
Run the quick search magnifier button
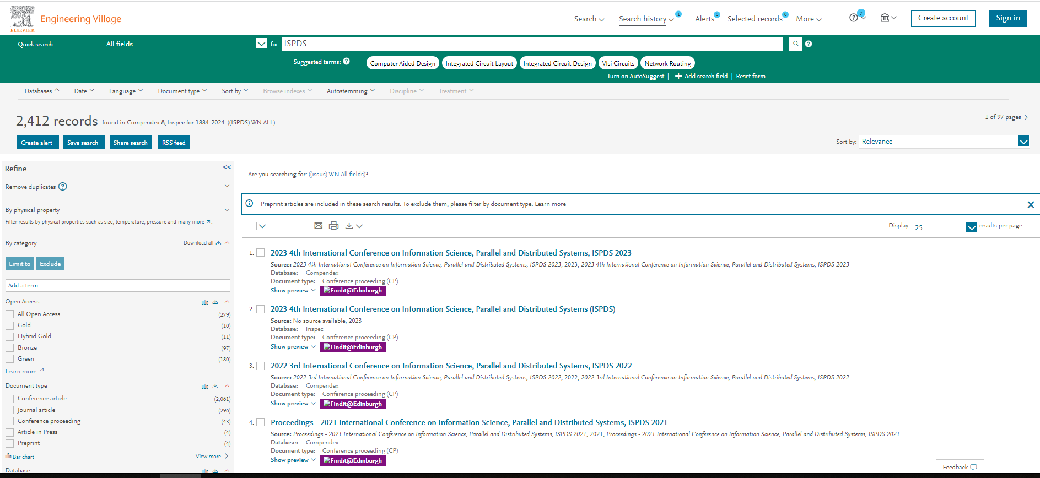[x=795, y=44]
